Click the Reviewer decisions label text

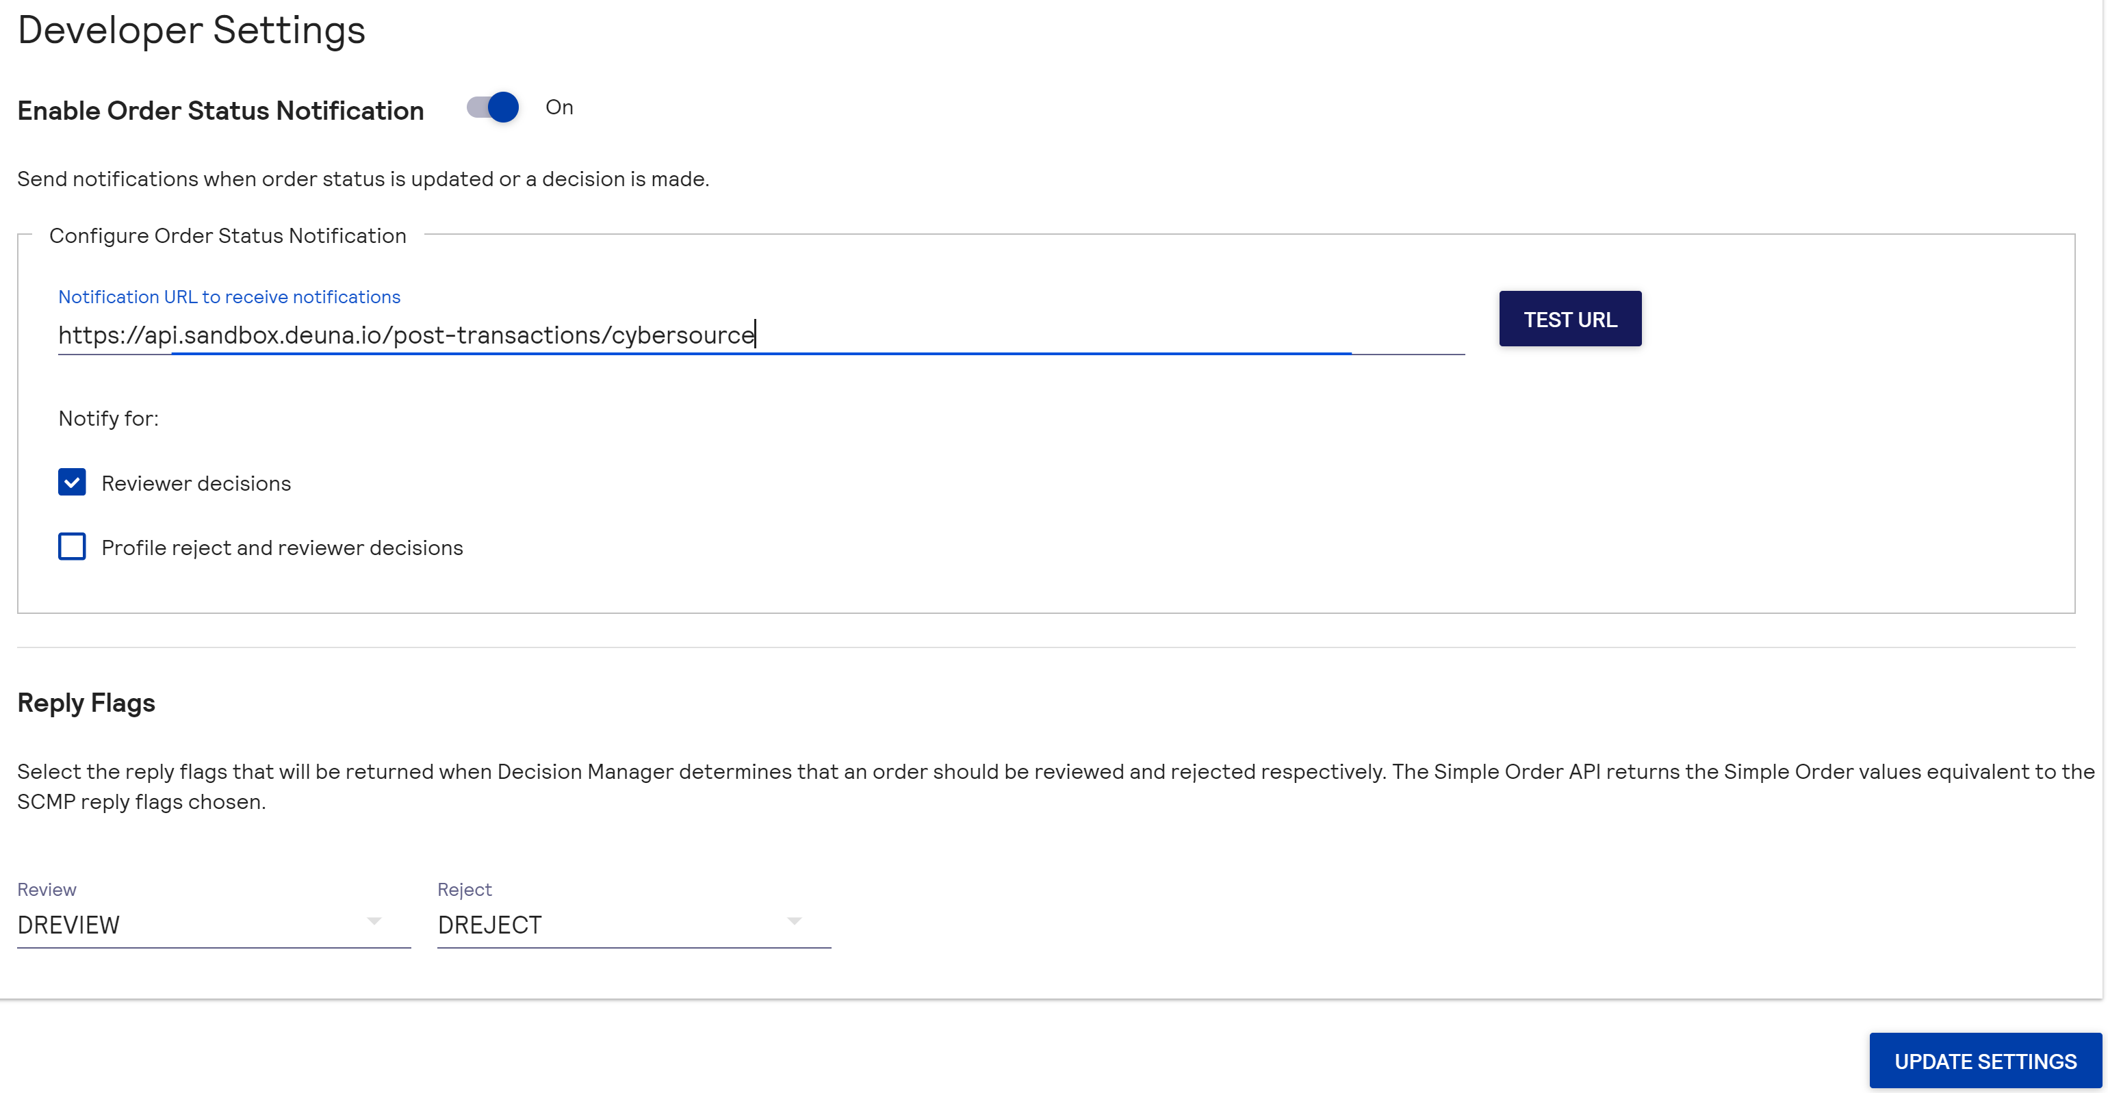(196, 483)
